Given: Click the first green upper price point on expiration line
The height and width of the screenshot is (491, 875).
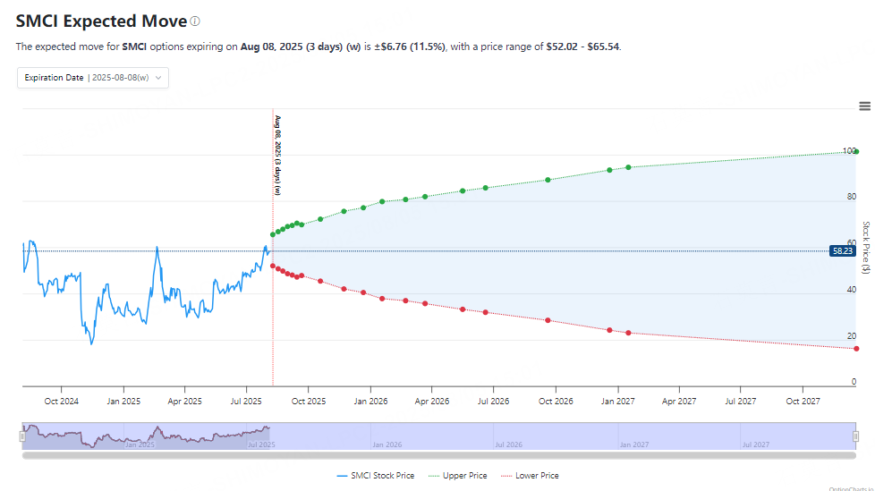Looking at the screenshot, I should click(x=273, y=234).
